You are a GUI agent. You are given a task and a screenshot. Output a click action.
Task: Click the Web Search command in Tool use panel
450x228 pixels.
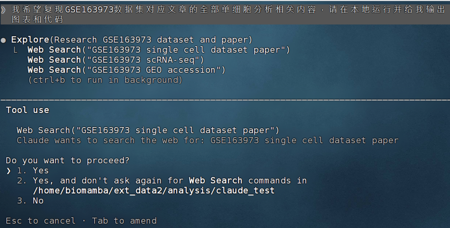pos(148,130)
